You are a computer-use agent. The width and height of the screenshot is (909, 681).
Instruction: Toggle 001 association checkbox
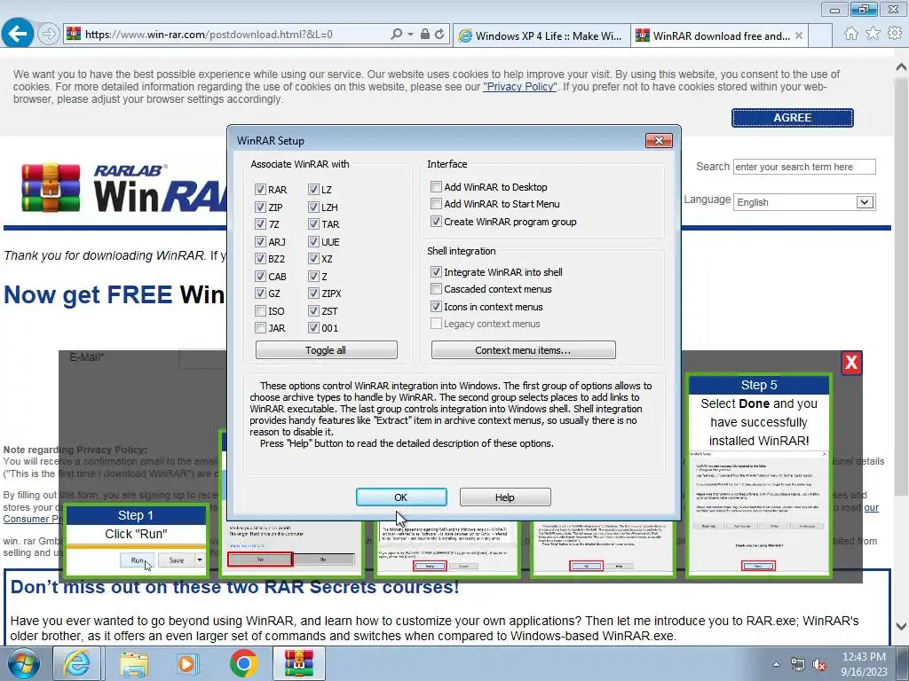[x=313, y=328]
